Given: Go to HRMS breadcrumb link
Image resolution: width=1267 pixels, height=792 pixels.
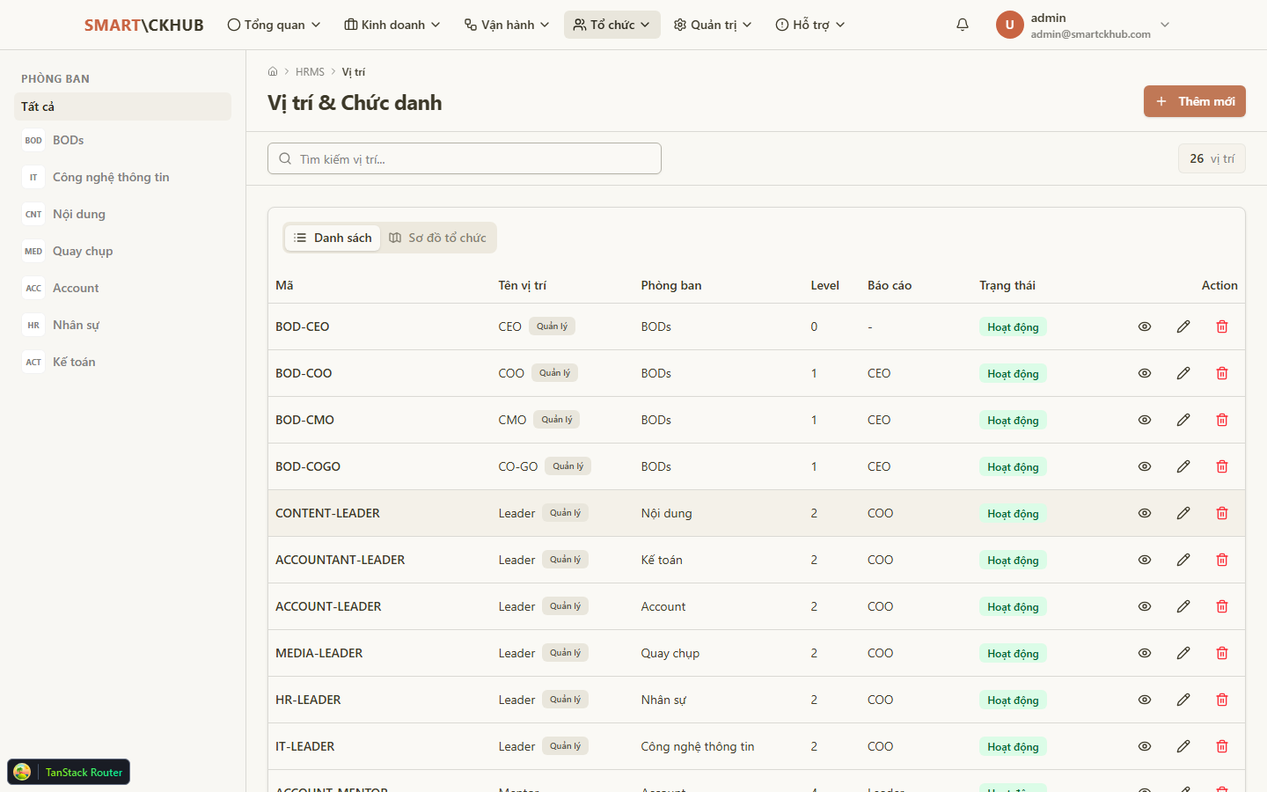Looking at the screenshot, I should [310, 72].
